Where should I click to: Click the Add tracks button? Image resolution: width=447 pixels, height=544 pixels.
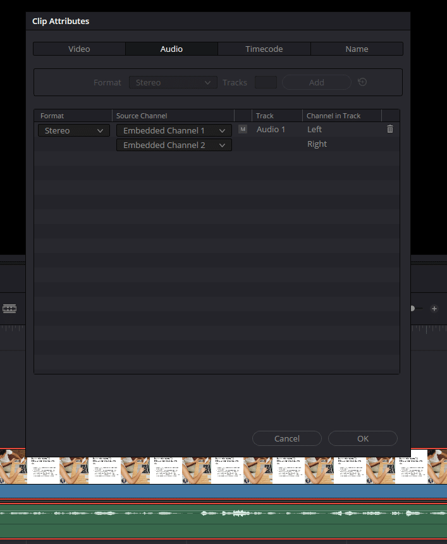coord(317,83)
